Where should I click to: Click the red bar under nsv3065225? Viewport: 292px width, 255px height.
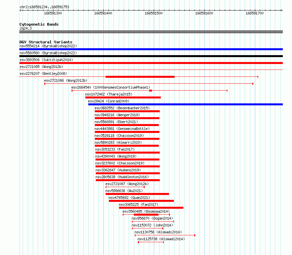click(x=151, y=208)
